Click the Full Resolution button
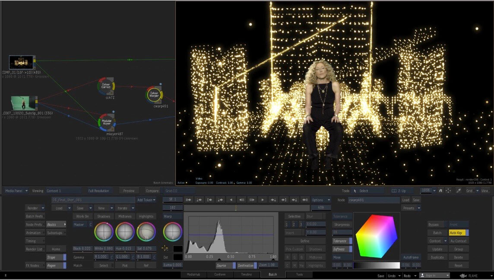The width and height of the screenshot is (494, 280). click(98, 191)
